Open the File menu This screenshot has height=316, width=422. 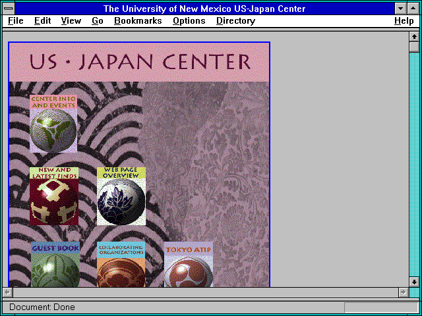(x=16, y=21)
